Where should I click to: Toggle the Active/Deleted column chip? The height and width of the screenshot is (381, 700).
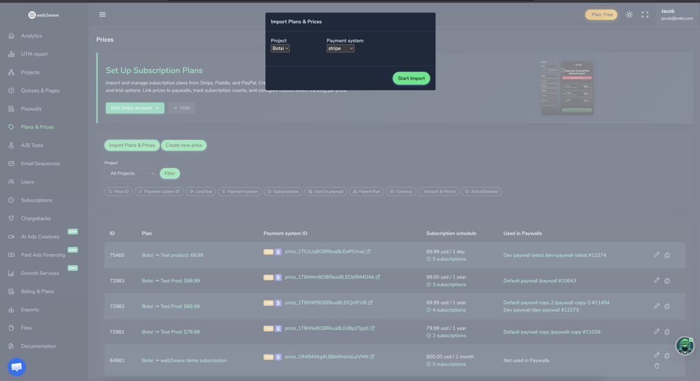point(481,191)
